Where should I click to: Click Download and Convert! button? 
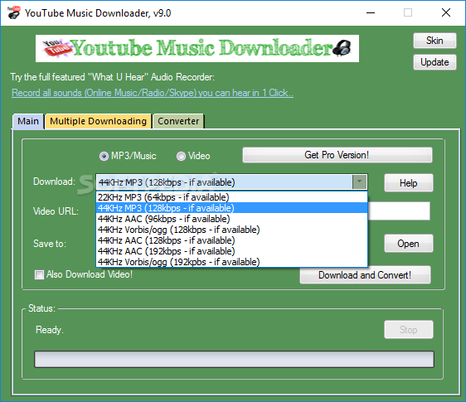pos(365,275)
